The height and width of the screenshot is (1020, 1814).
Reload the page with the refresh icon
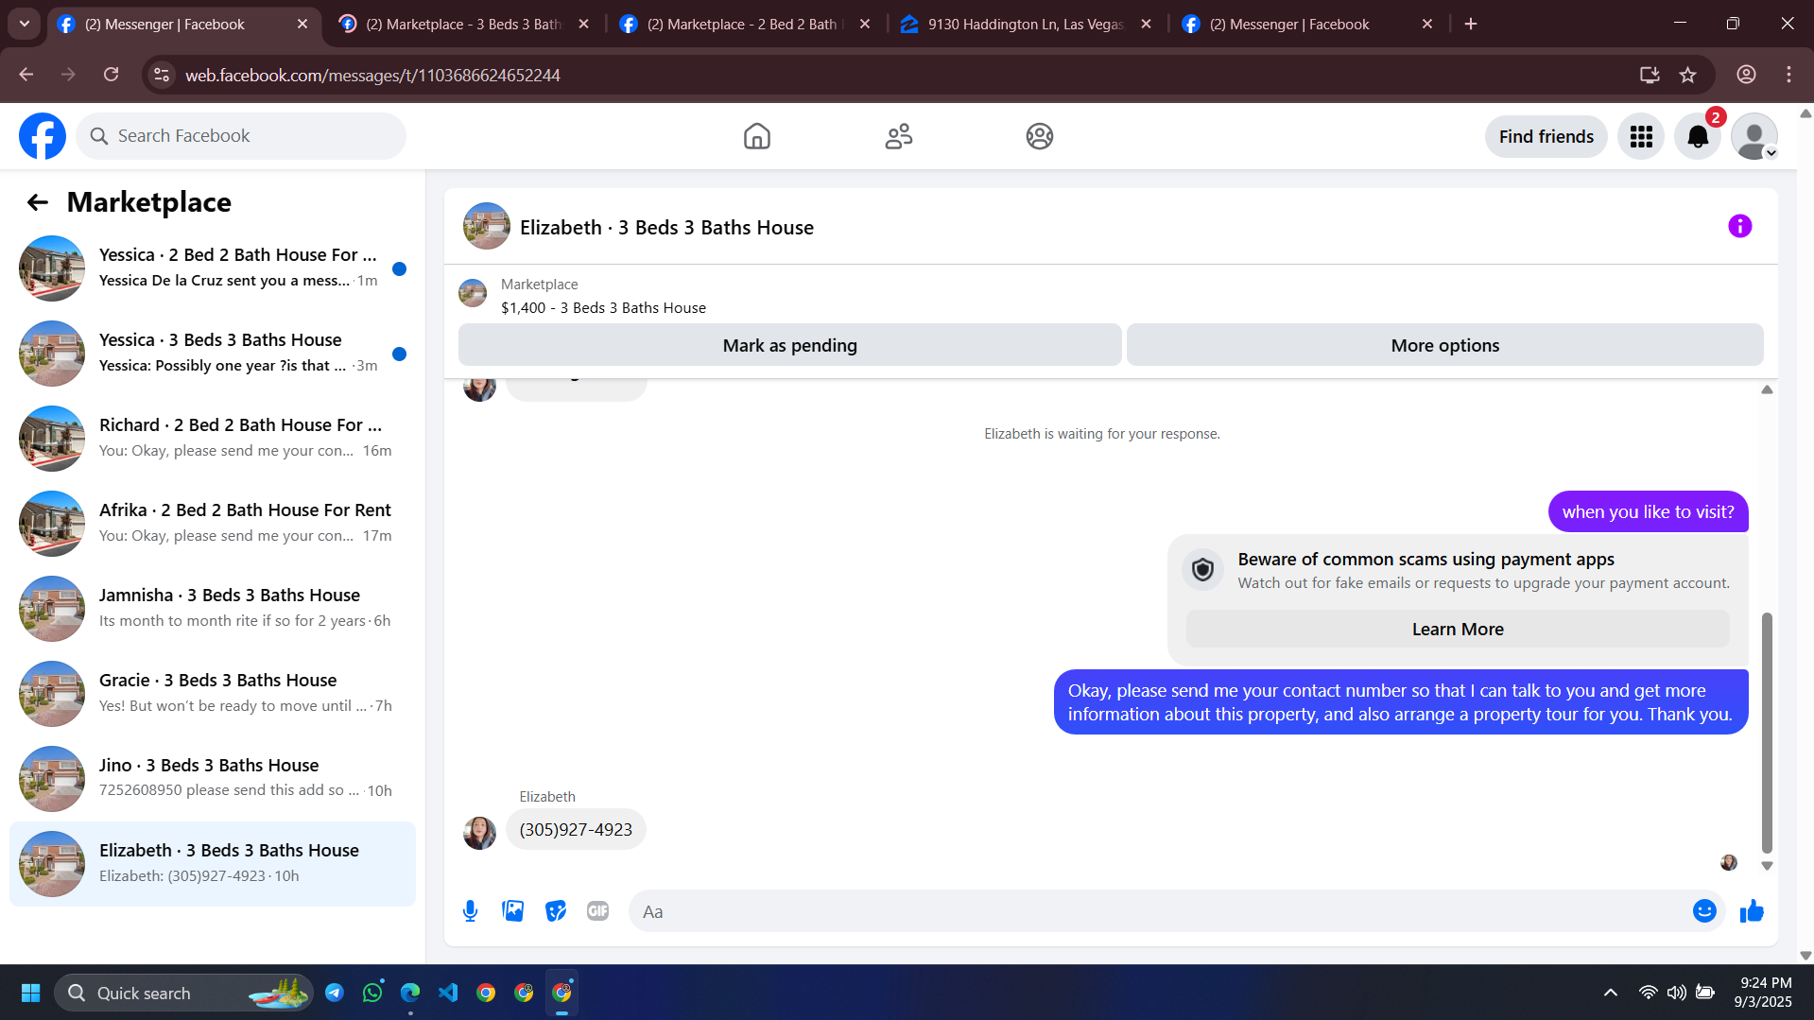coord(112,75)
